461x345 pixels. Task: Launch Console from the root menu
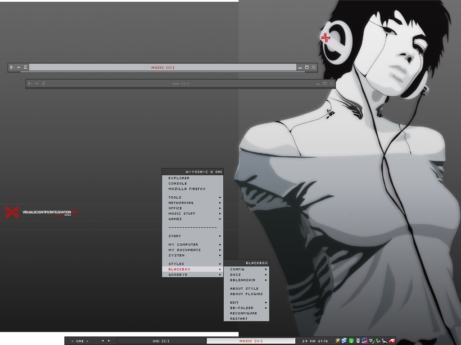(x=193, y=183)
